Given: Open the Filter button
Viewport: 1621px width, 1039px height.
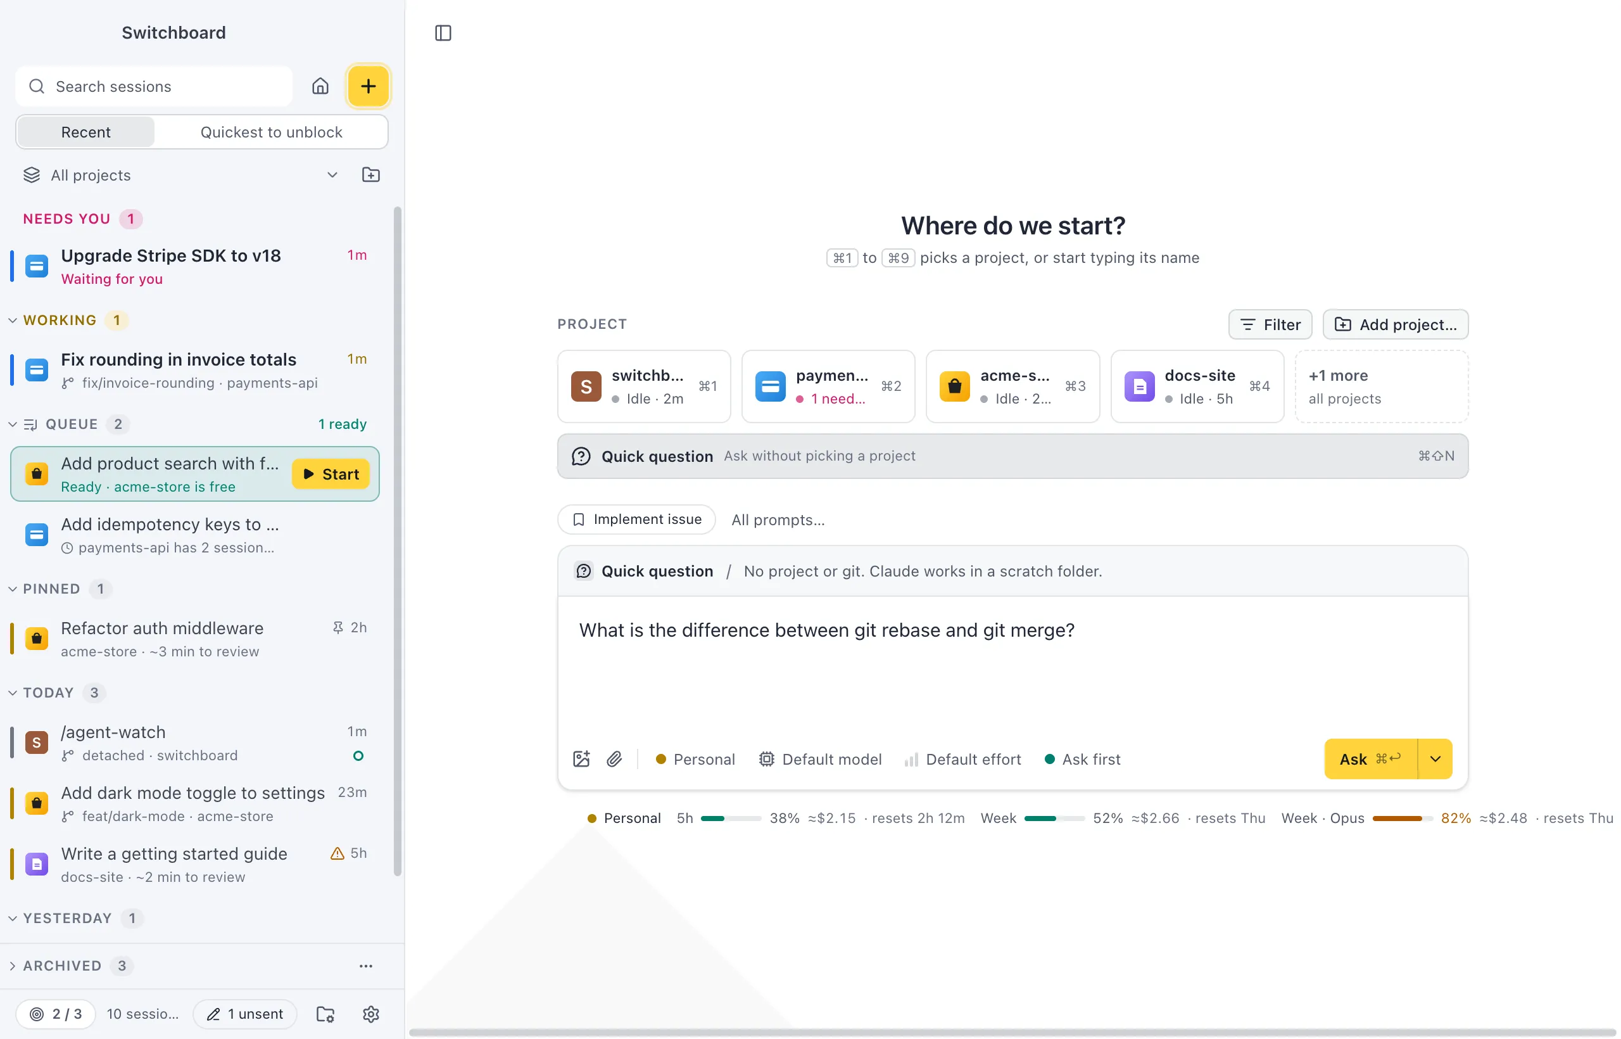Looking at the screenshot, I should click(1270, 324).
